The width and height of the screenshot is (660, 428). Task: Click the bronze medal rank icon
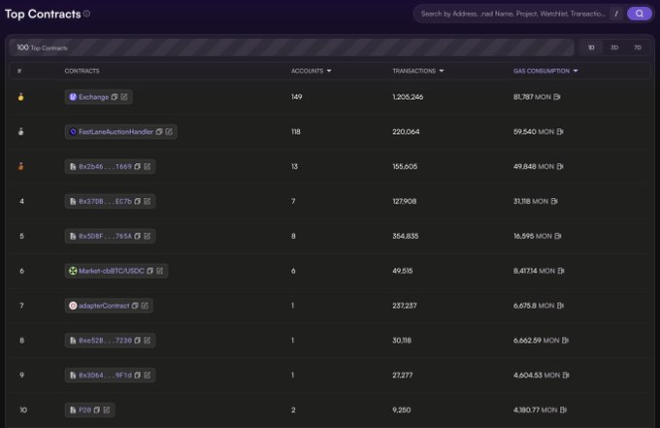(20, 167)
